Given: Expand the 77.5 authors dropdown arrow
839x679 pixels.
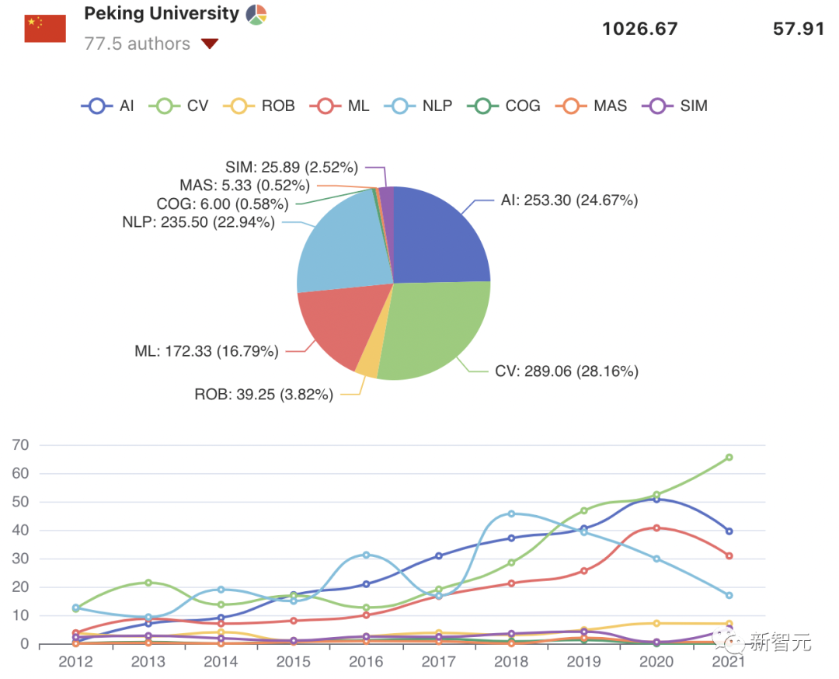Looking at the screenshot, I should coord(209,44).
